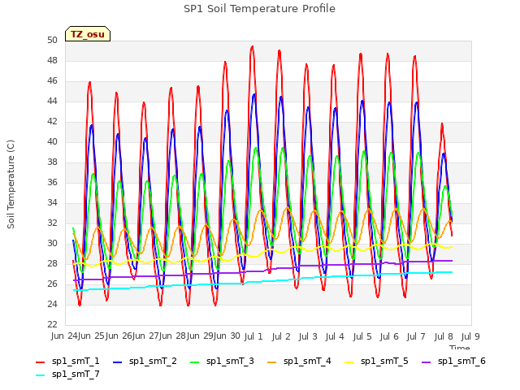Click the cyan sp1_smT_7 legend swatch

click(x=40, y=375)
